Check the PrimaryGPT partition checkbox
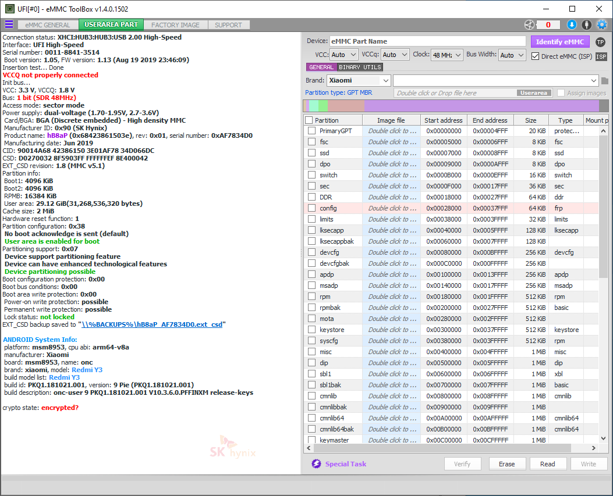The image size is (613, 496). [311, 131]
